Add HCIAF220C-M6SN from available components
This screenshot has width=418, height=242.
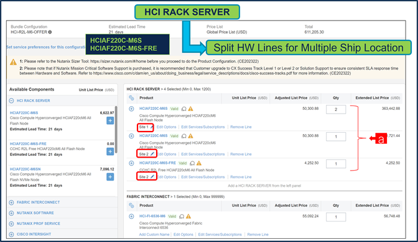pos(110,177)
